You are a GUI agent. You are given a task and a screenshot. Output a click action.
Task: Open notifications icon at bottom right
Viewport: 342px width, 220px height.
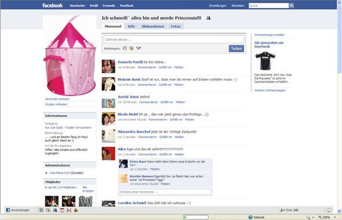[329, 210]
